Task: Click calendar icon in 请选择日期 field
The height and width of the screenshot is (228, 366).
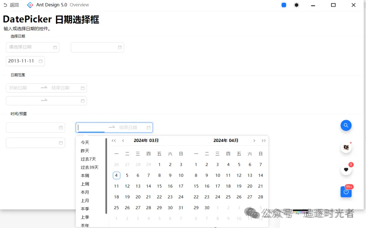Action: 55,47
